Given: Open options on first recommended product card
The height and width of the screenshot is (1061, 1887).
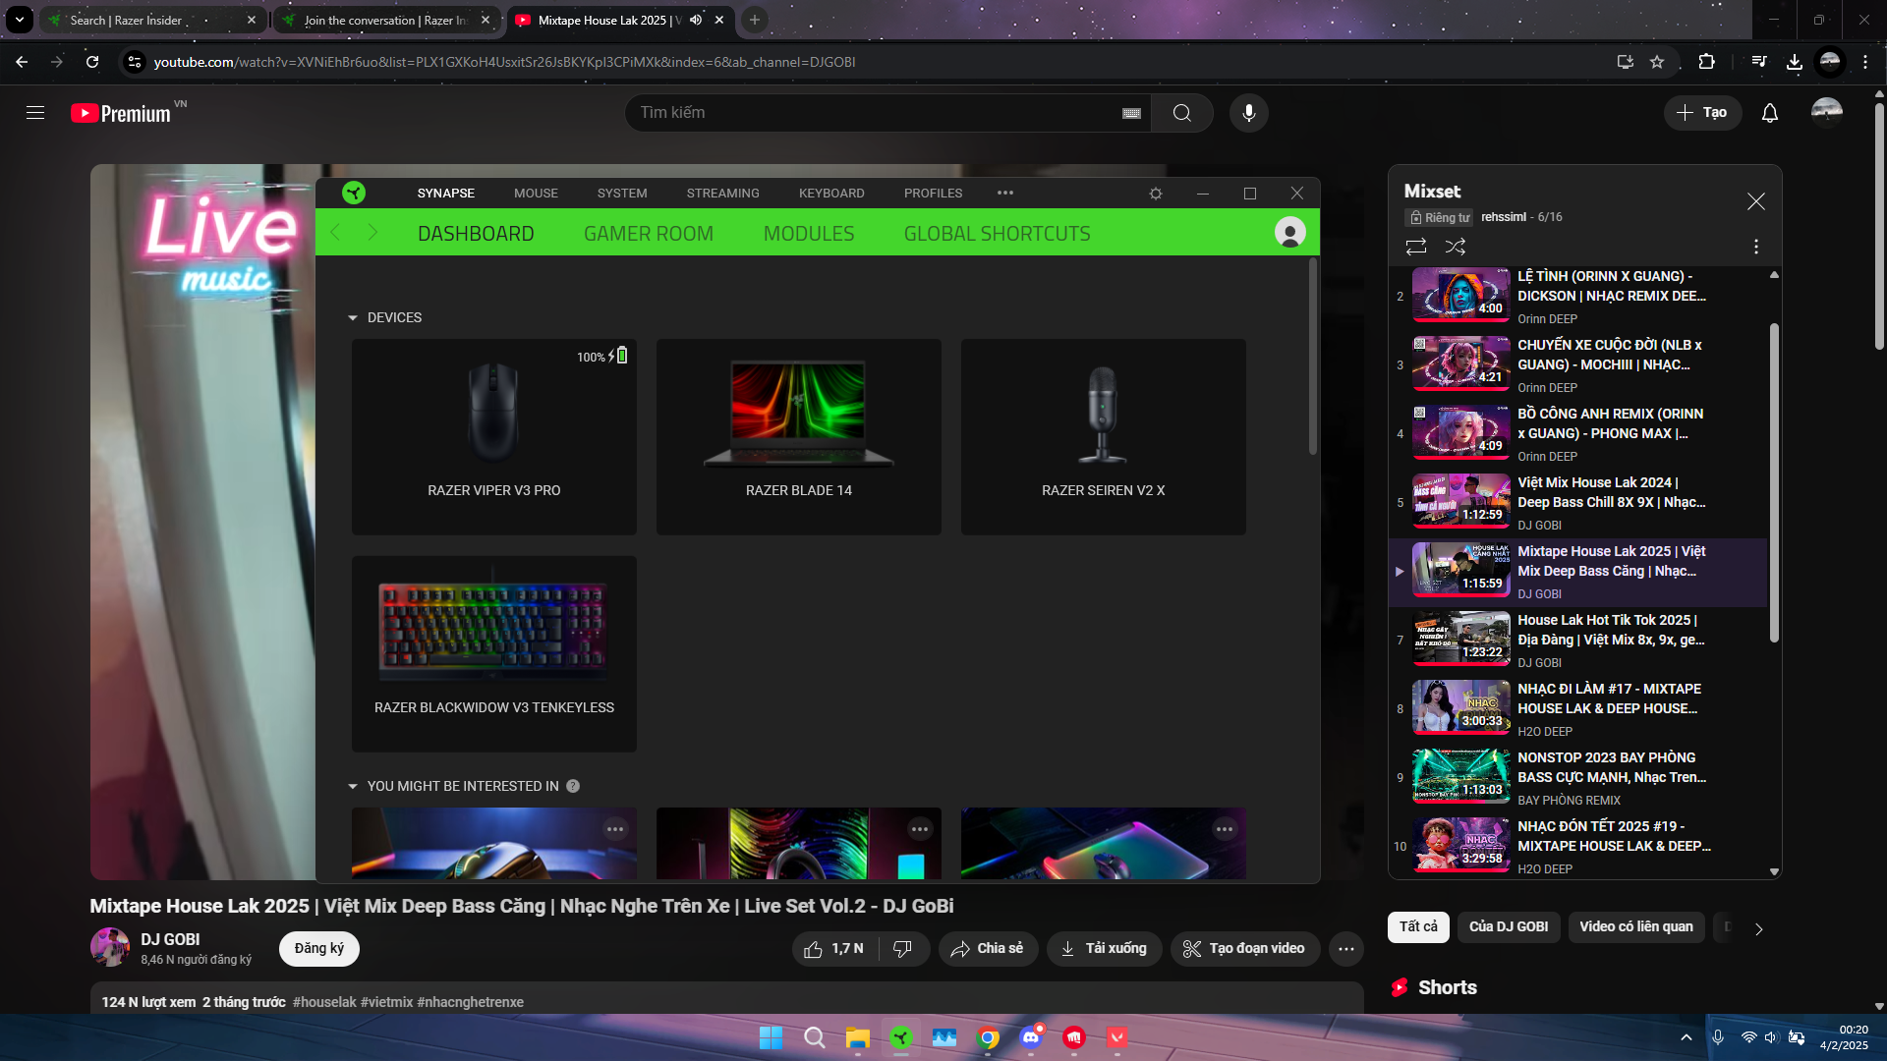Looking at the screenshot, I should click(x=615, y=829).
